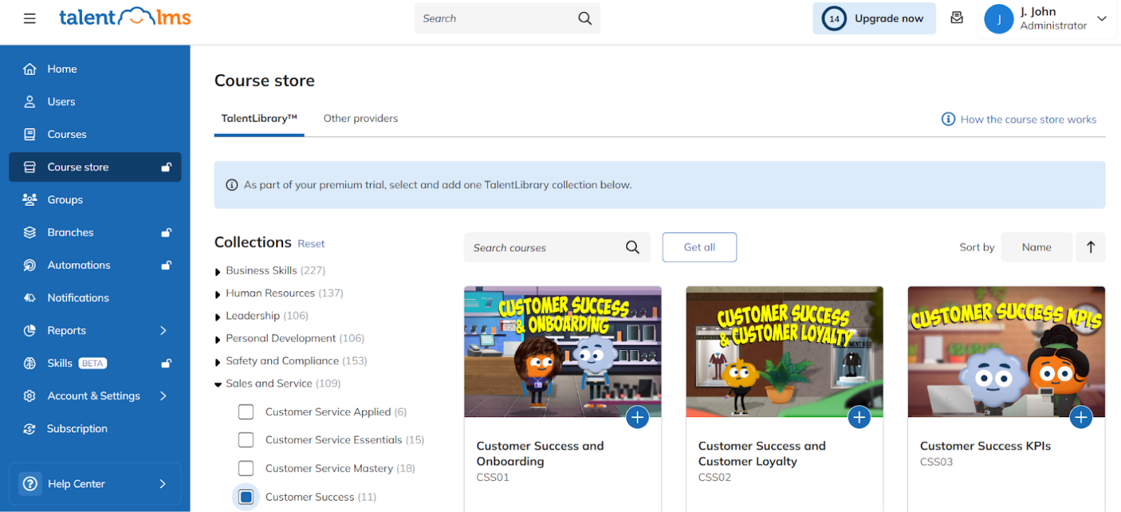Click the Skills unlock icon
Image resolution: width=1121 pixels, height=512 pixels.
click(x=166, y=363)
